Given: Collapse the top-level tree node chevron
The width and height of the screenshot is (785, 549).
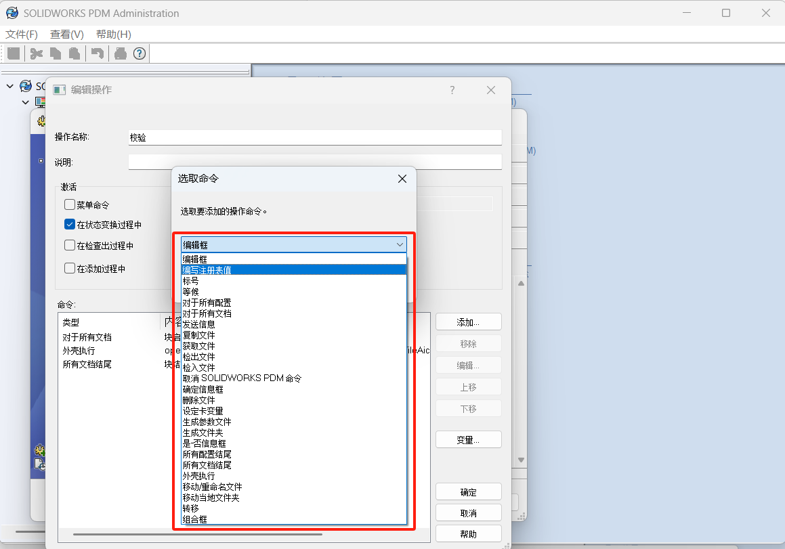Looking at the screenshot, I should pos(10,86).
